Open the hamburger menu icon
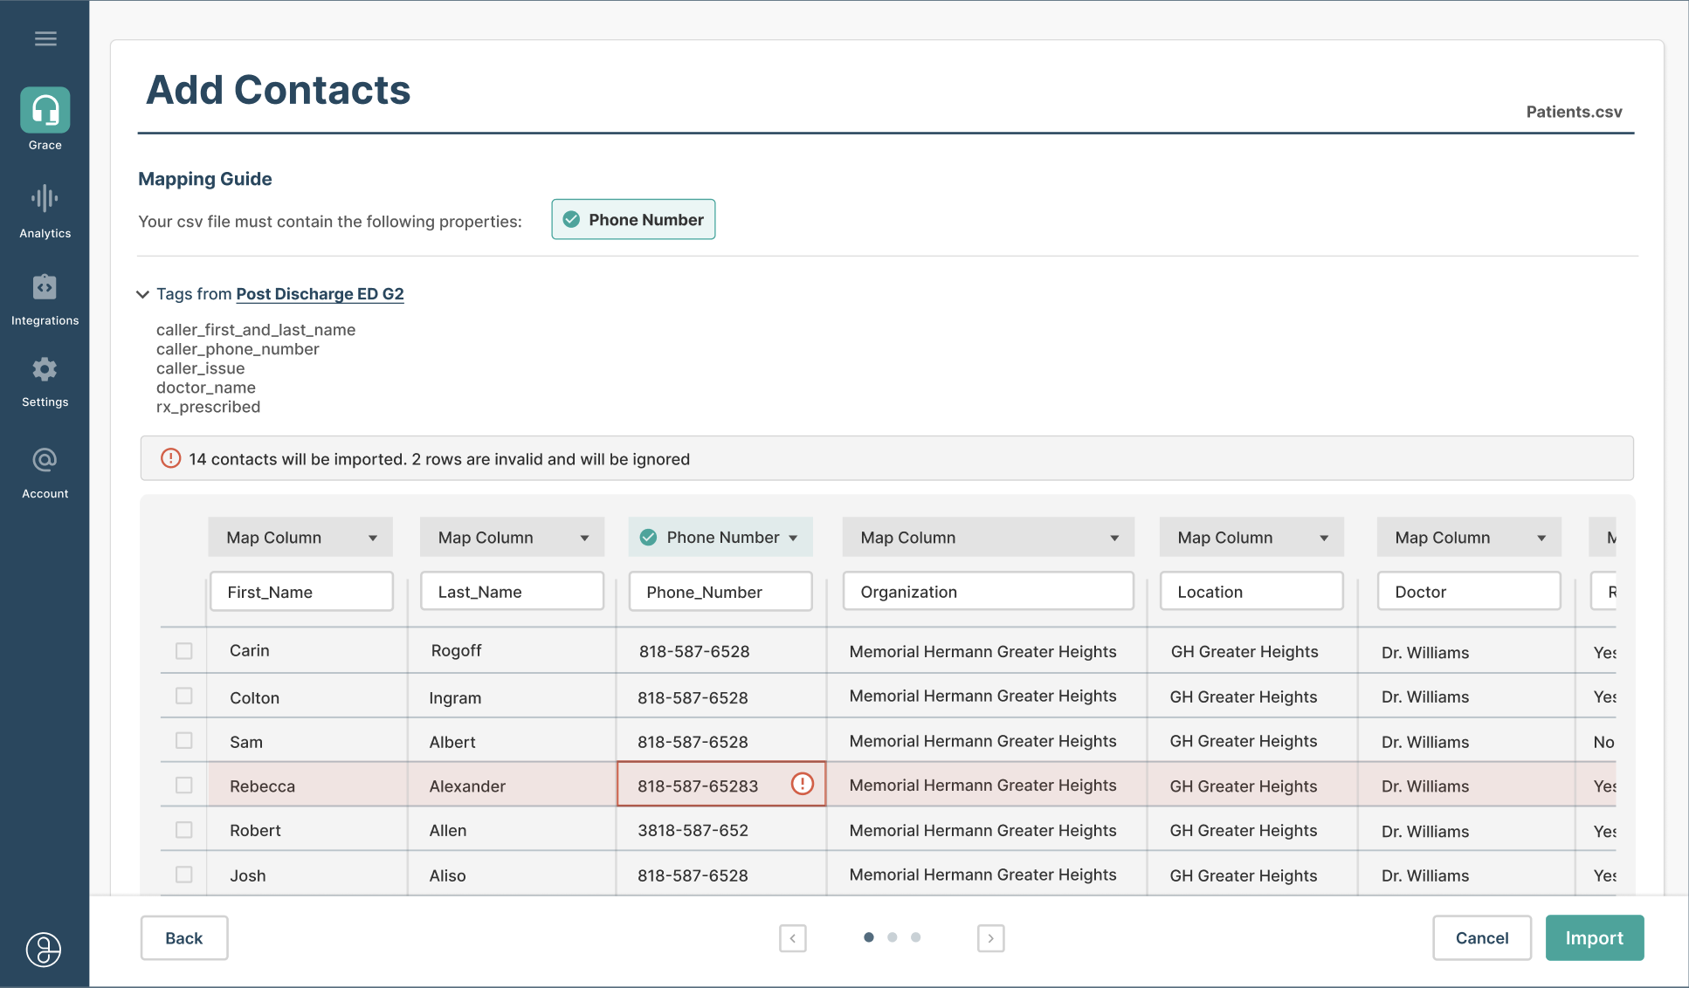 tap(45, 38)
